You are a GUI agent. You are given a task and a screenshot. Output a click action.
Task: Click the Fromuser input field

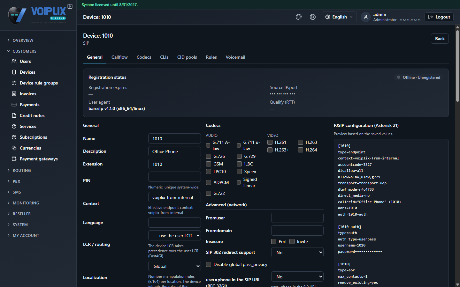297,218
